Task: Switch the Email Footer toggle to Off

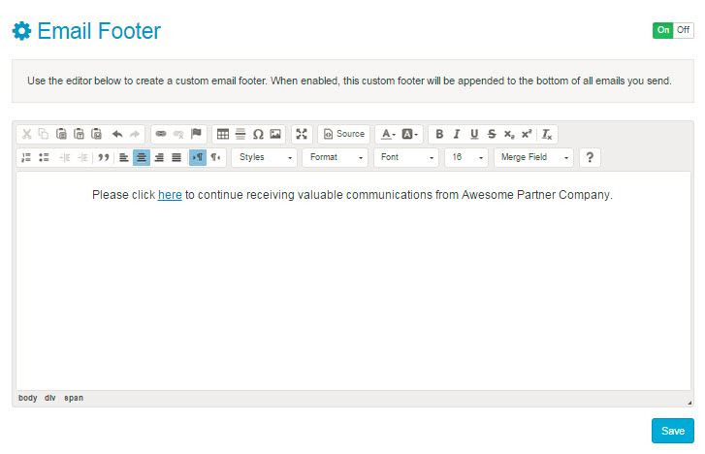Action: point(684,30)
